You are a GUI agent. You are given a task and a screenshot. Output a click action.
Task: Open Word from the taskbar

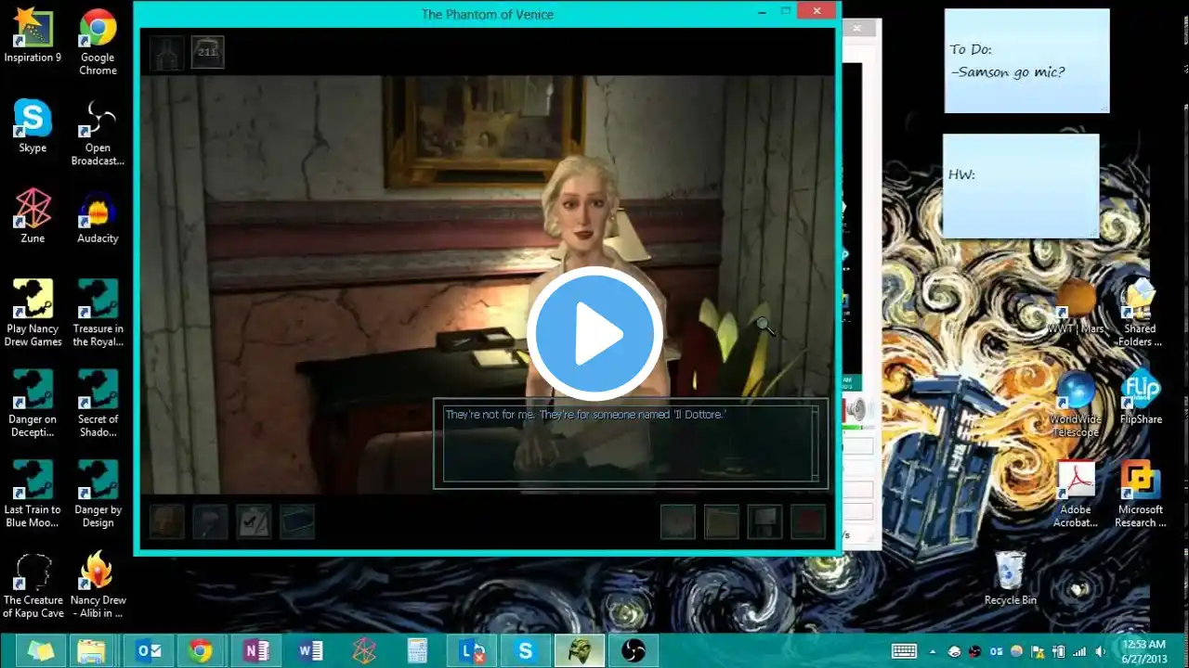coord(309,650)
